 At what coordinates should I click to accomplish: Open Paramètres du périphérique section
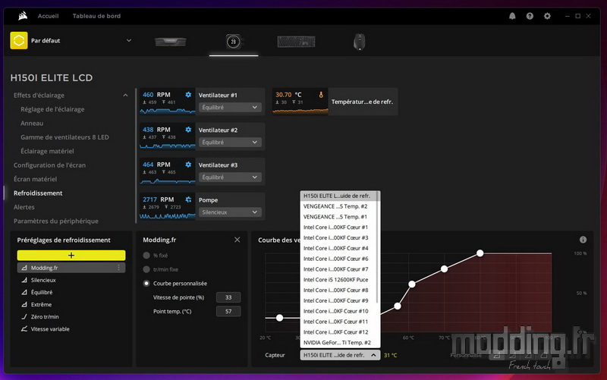click(55, 221)
